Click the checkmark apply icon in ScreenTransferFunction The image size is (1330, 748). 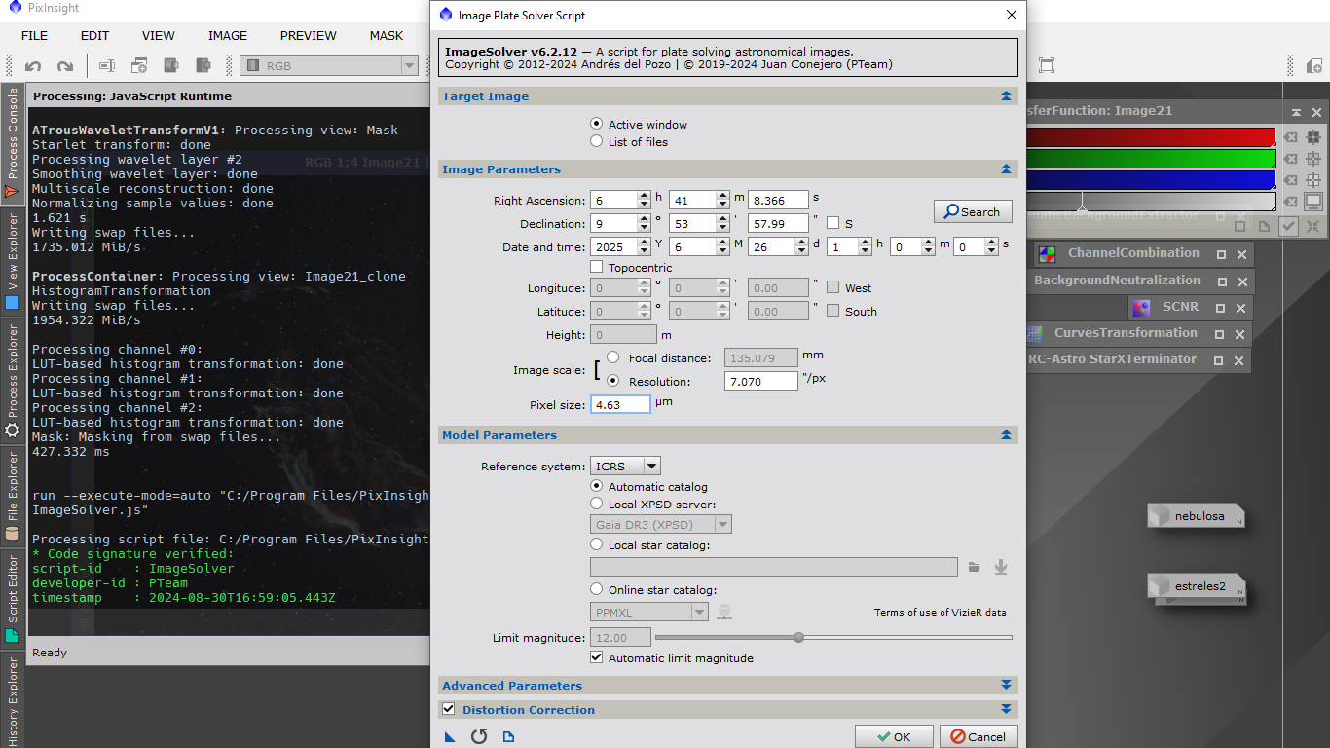(1289, 226)
